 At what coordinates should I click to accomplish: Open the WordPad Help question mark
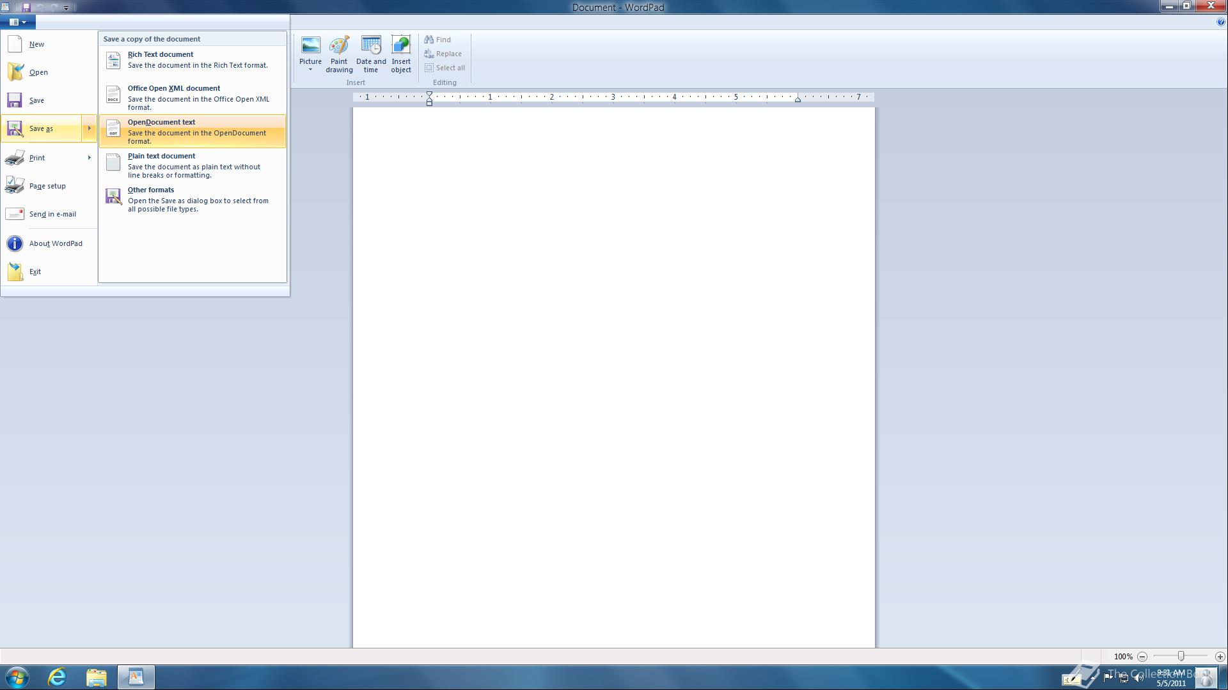click(1220, 22)
